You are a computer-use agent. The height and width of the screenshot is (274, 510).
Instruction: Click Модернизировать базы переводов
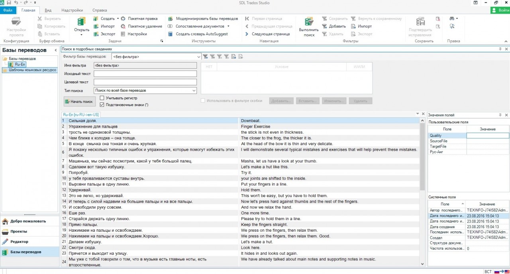[x=203, y=18]
